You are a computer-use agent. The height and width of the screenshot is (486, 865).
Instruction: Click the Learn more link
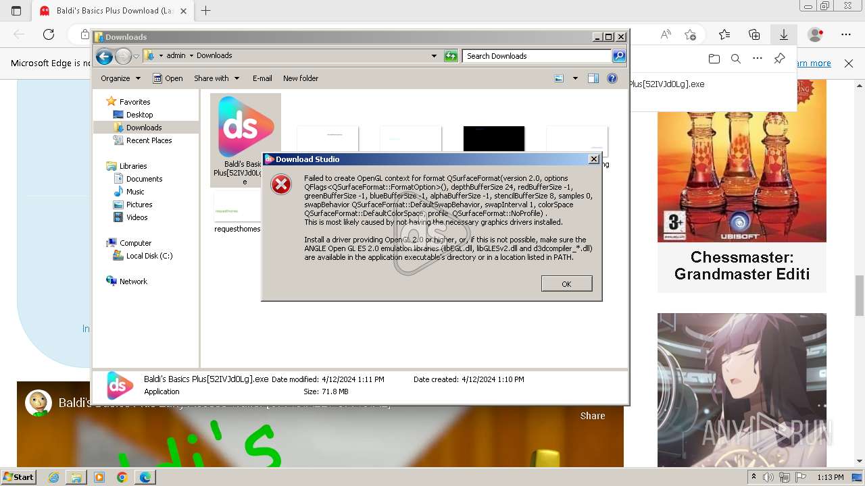[x=814, y=63]
